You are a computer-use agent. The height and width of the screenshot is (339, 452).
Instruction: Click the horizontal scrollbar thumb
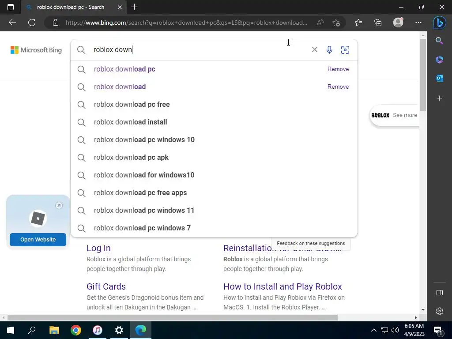pos(173,317)
